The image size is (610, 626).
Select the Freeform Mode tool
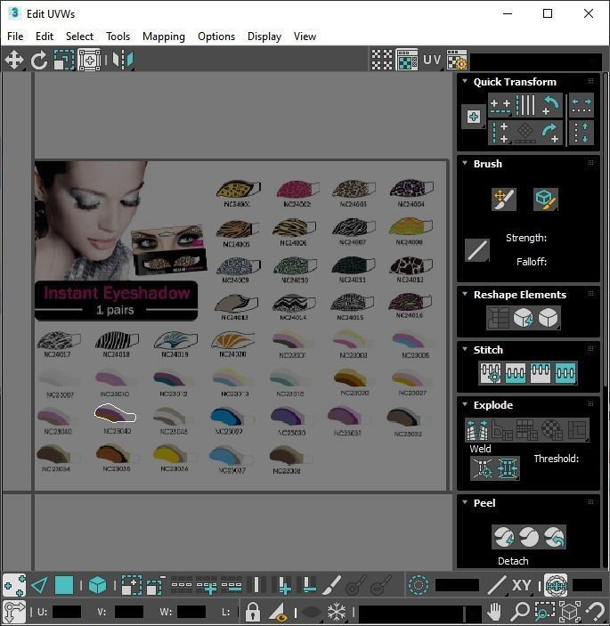[89, 61]
